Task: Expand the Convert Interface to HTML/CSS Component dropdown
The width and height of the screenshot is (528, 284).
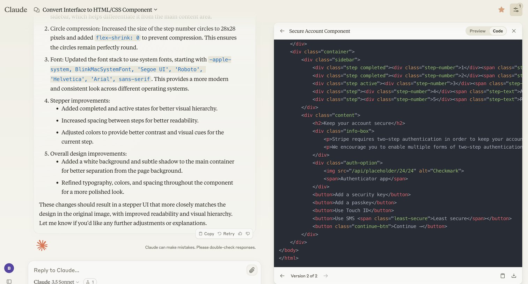Action: 100,10
